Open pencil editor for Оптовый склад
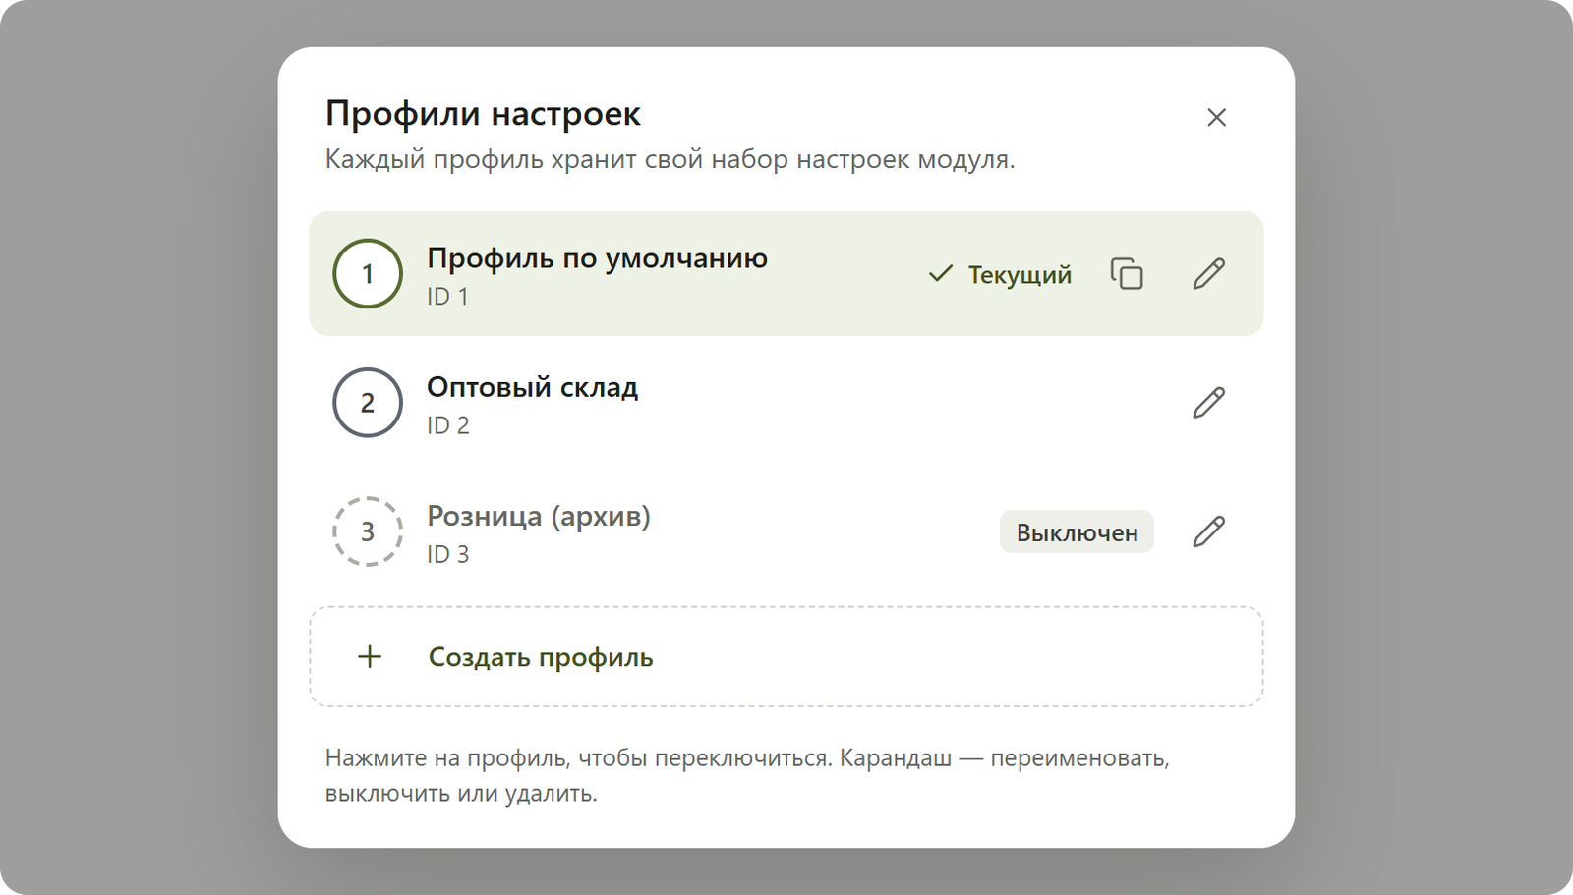This screenshot has width=1573, height=895. coord(1208,403)
